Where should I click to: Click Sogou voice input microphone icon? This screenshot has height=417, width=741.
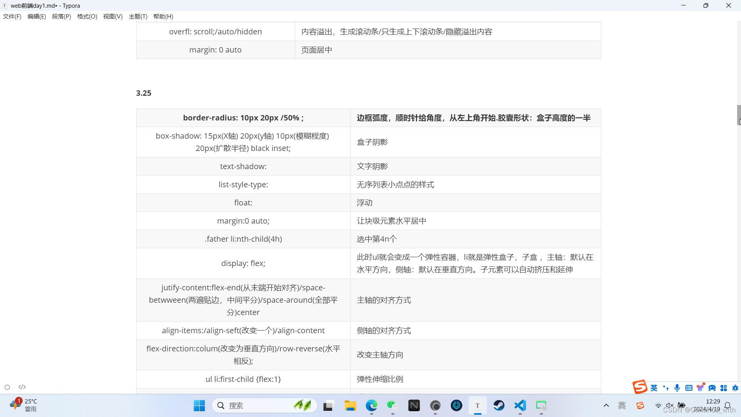[x=677, y=388]
